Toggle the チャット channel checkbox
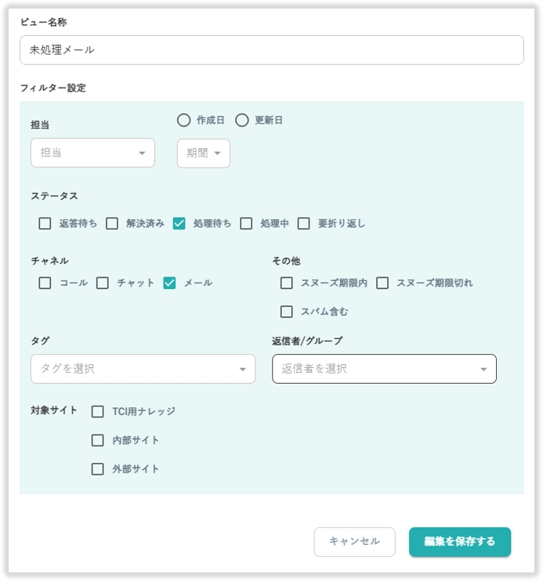Viewport: 543px width, 581px height. [x=103, y=283]
